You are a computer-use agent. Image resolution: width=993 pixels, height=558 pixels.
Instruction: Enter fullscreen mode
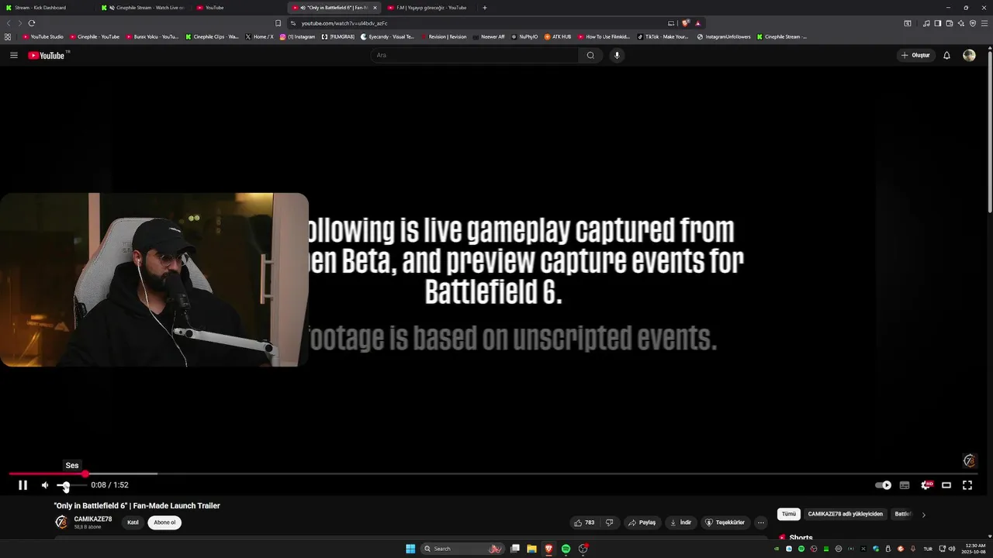pyautogui.click(x=967, y=485)
